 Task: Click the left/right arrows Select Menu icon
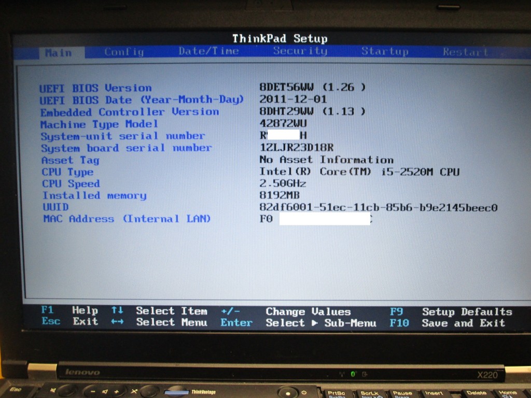click(117, 321)
